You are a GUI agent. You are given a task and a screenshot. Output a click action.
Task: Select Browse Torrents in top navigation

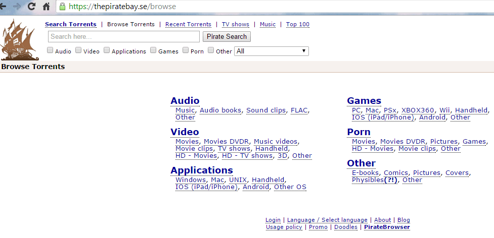point(131,25)
